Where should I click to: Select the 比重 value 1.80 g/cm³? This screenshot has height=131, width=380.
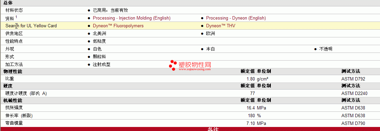coord(257,79)
